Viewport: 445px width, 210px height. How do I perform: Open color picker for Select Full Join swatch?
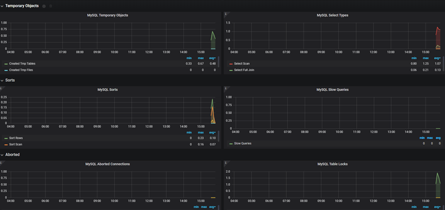231,70
